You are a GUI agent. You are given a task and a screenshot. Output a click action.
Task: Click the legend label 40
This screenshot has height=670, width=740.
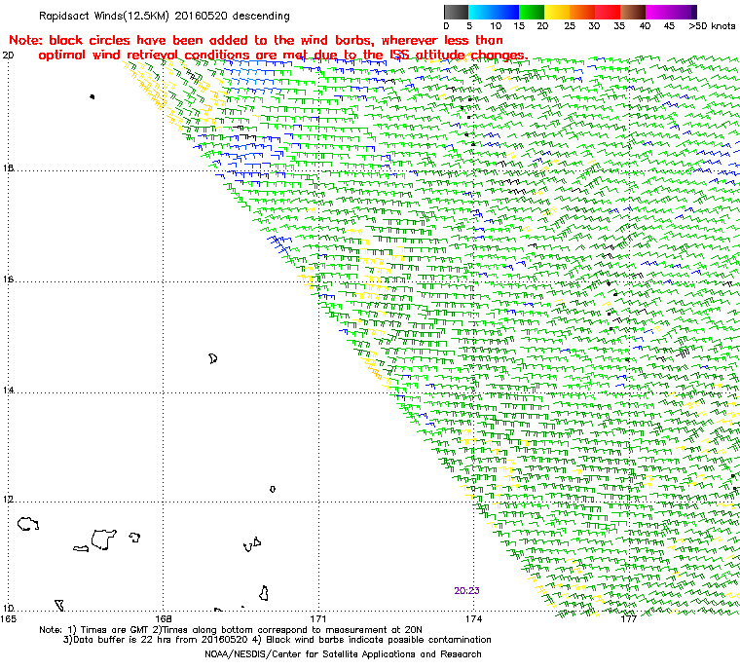pos(645,26)
